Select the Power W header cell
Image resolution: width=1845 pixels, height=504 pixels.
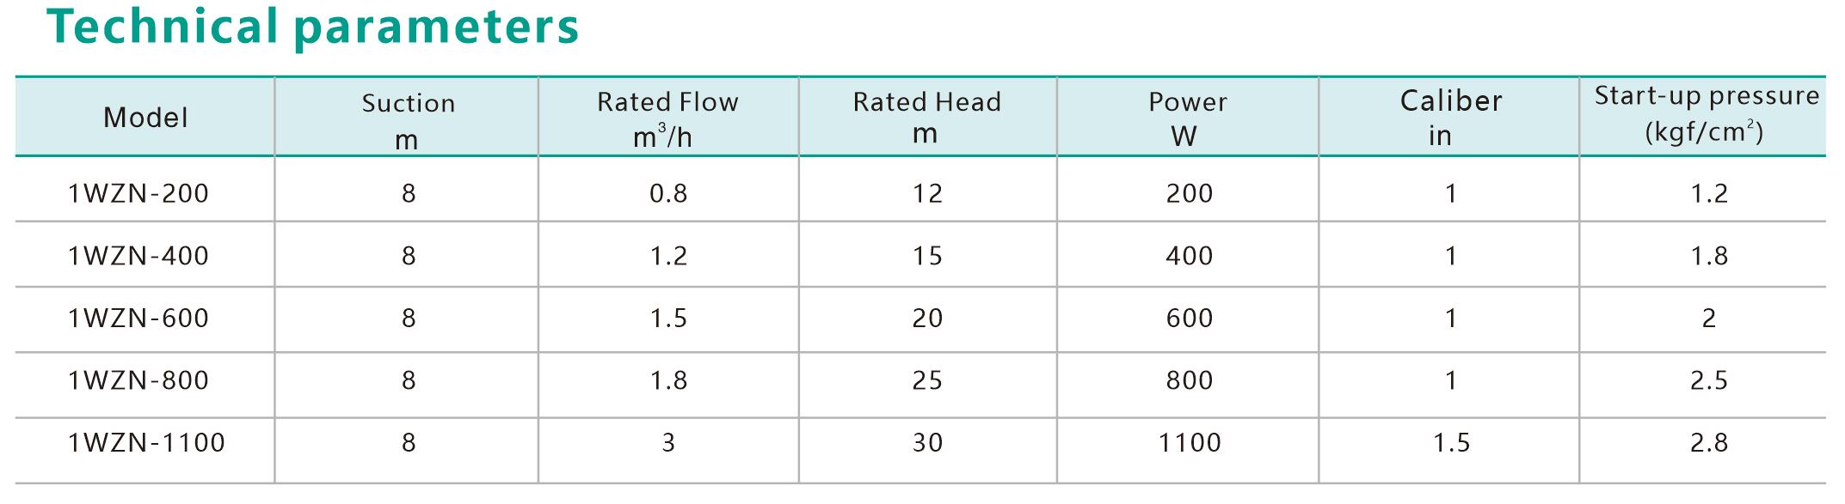pyautogui.click(x=1187, y=118)
